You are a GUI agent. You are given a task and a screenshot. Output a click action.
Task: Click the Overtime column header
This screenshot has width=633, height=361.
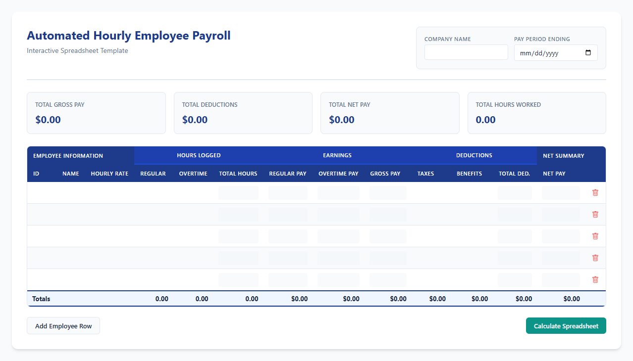[193, 174]
